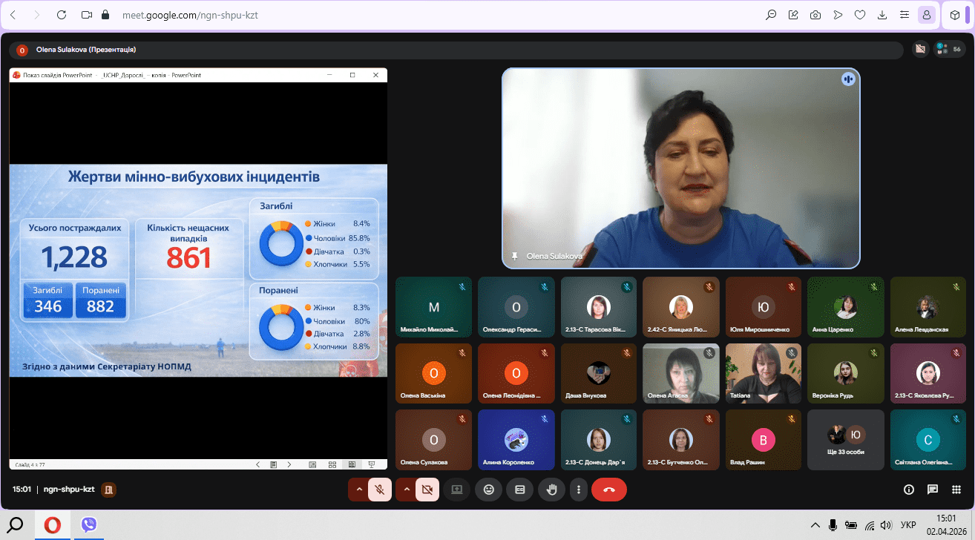
Task: Unmute the microphone in the call bar
Action: pyautogui.click(x=379, y=490)
